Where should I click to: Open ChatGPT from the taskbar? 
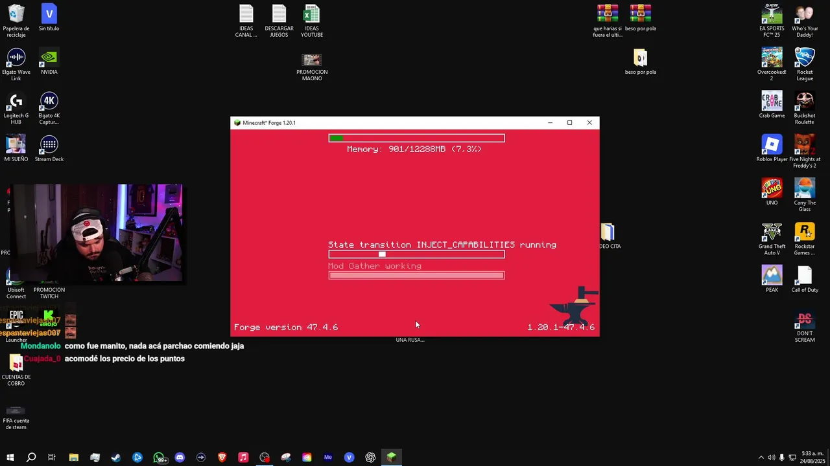click(x=370, y=458)
